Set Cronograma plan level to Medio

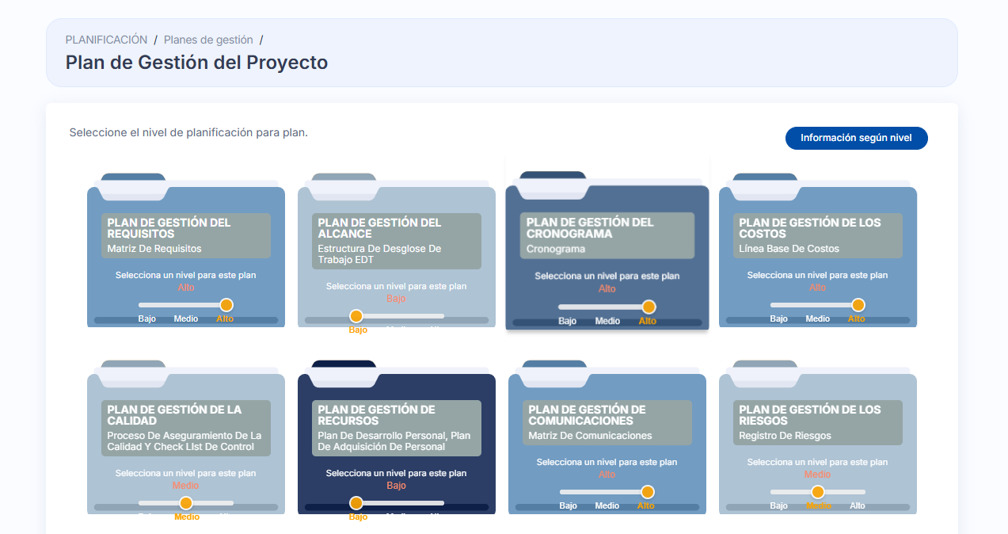click(607, 321)
